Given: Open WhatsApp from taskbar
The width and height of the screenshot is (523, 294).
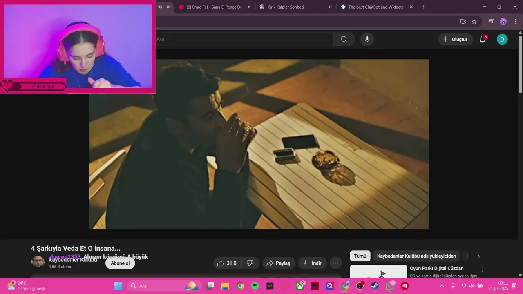Looking at the screenshot, I should coord(390,286).
